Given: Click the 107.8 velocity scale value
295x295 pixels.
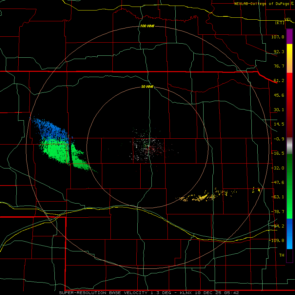Looking at the screenshot, I should pos(278,37).
